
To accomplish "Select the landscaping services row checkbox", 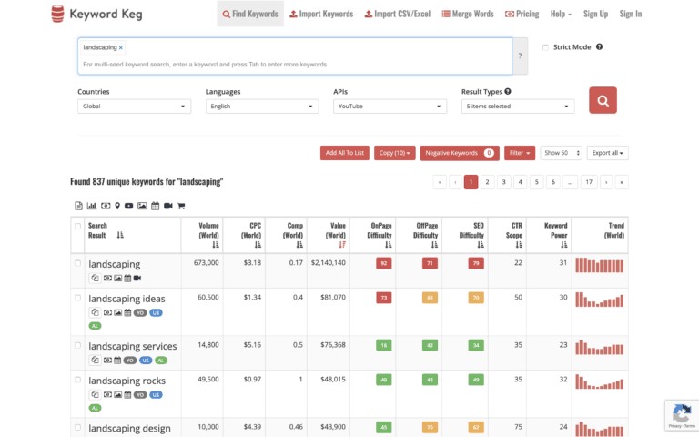I will pos(77,345).
